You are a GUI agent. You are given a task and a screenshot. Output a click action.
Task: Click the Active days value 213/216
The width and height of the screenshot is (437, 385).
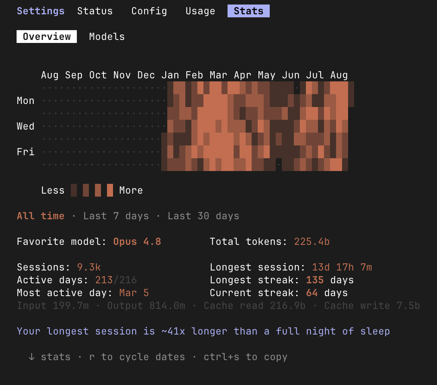click(x=116, y=280)
